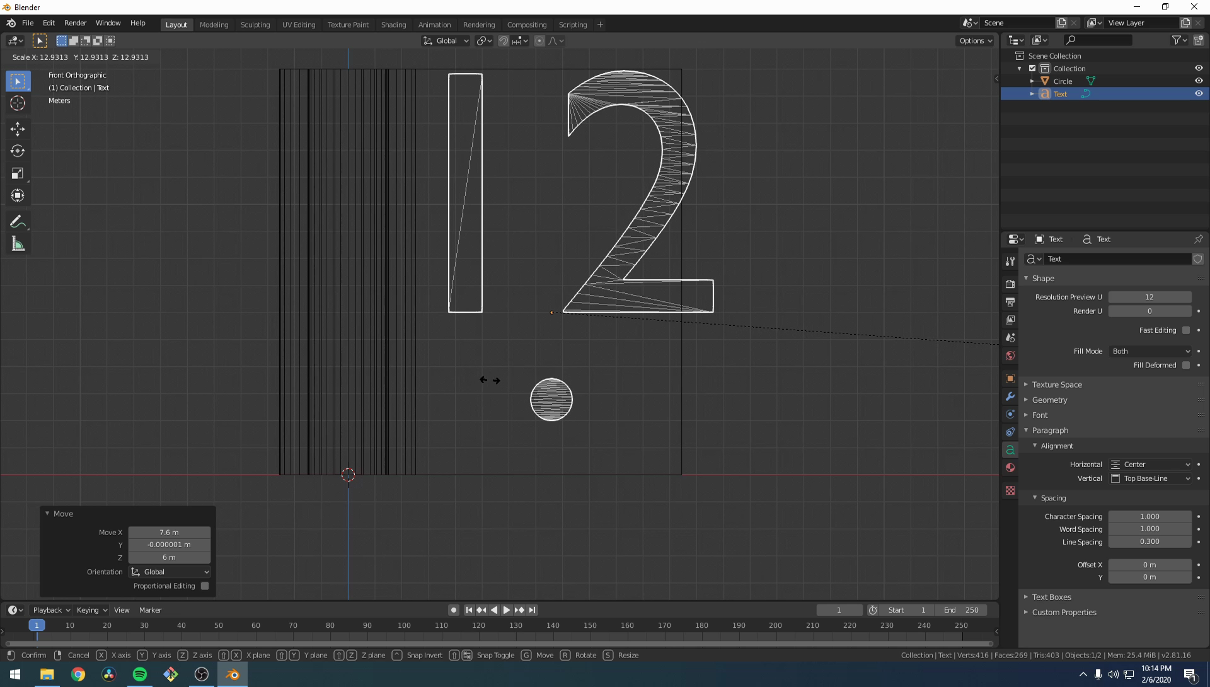Click the Resolution Preview U slider
1210x687 pixels.
1150,297
